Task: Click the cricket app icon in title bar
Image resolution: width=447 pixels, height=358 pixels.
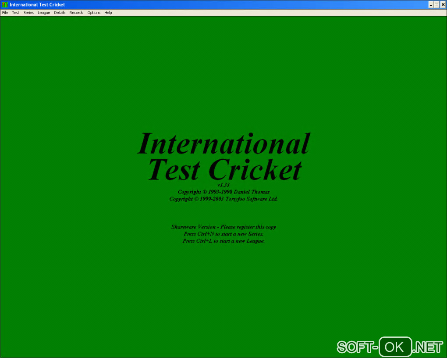Action: (x=4, y=4)
